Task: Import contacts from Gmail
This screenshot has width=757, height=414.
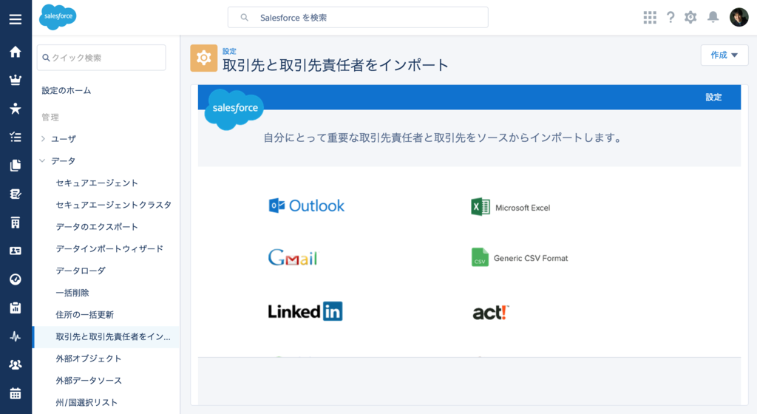Action: [x=293, y=257]
